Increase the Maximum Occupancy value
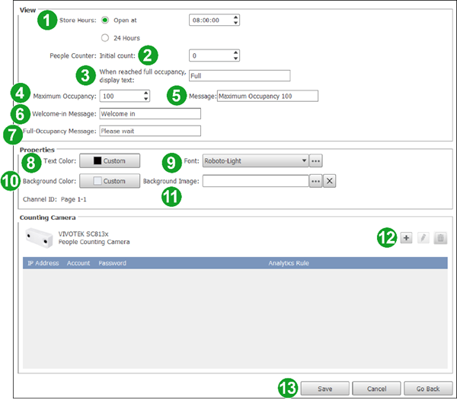Screen dimensions: 457x400 (145, 94)
